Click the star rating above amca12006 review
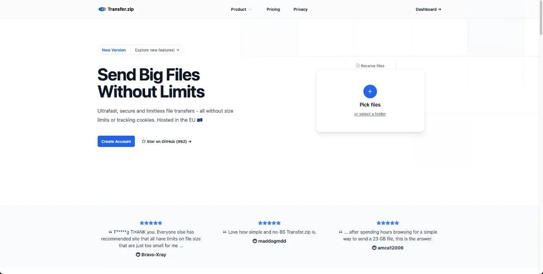Viewport: 543px width, 274px height. [388, 223]
